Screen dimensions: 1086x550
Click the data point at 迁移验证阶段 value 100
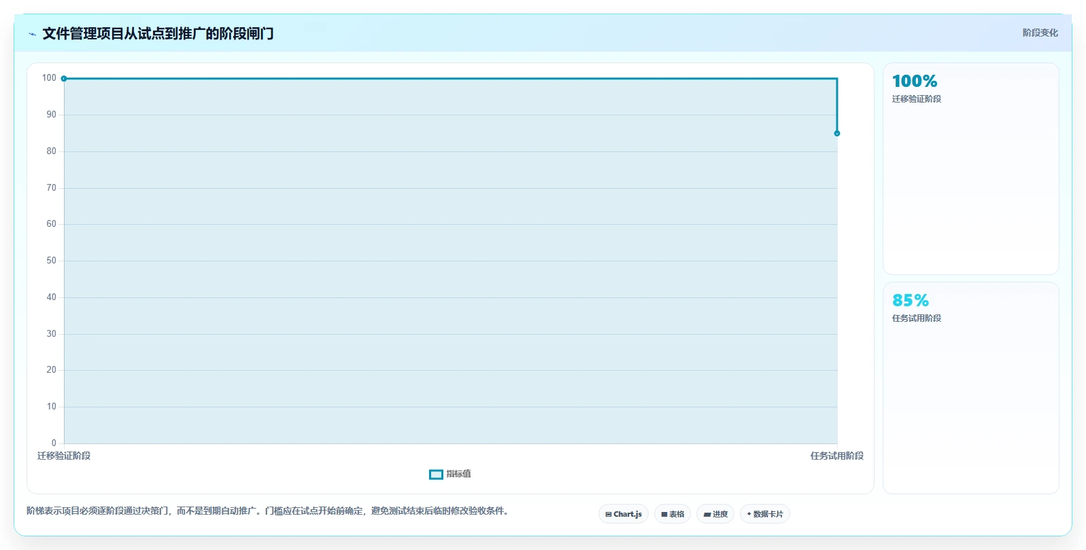point(64,79)
